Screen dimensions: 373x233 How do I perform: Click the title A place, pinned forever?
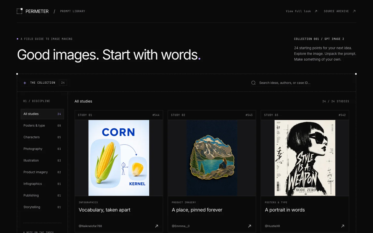197,210
